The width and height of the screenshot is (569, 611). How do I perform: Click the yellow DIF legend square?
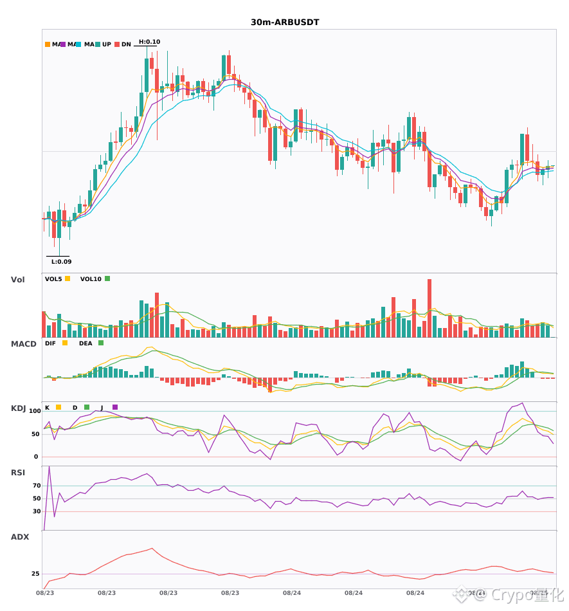(65, 343)
